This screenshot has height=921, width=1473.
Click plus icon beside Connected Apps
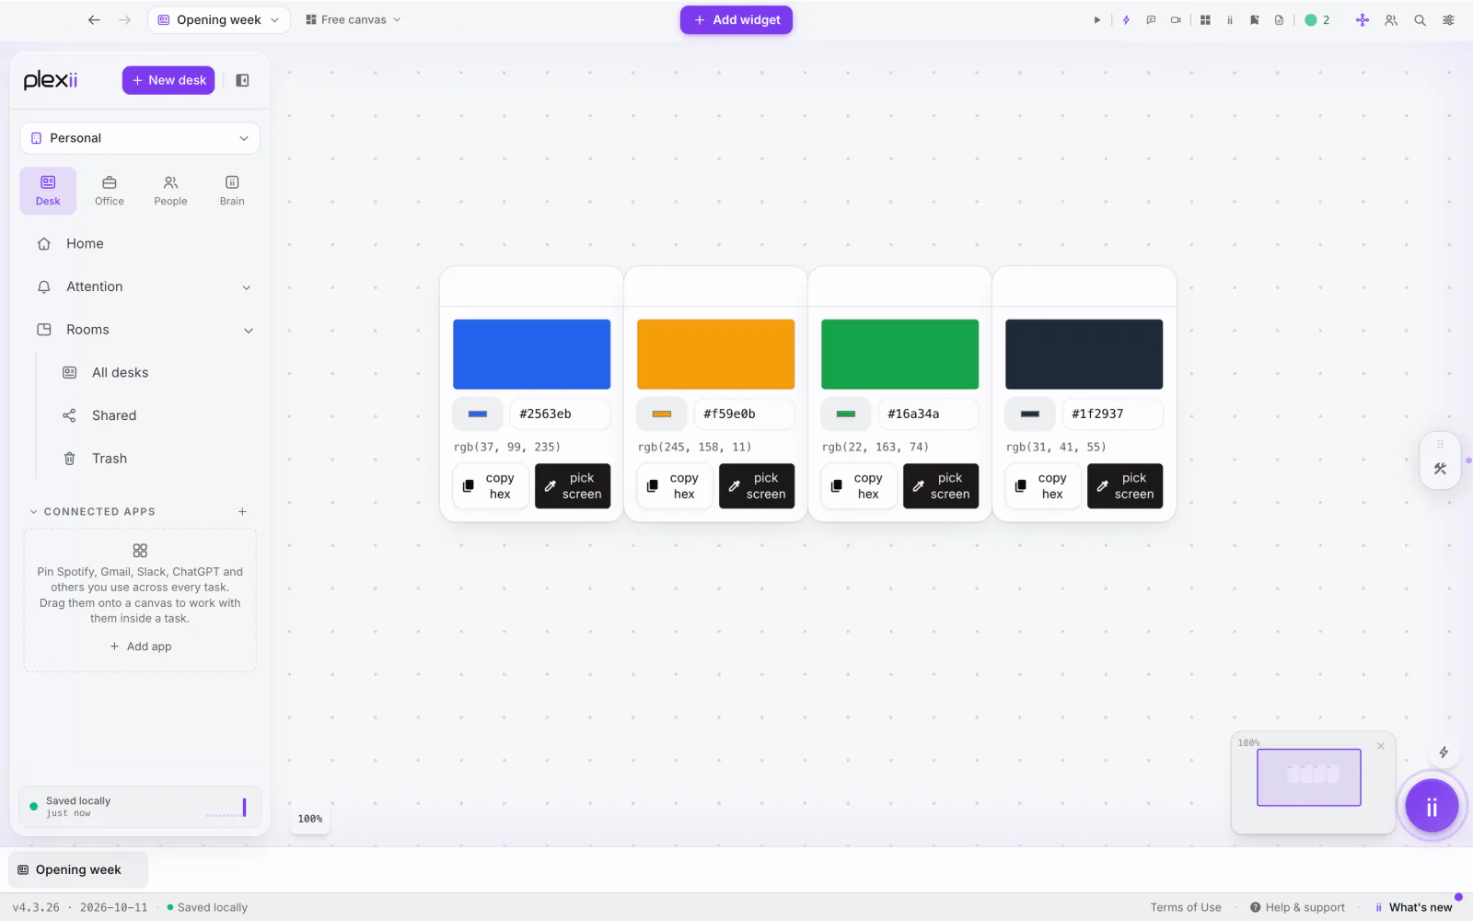pos(243,512)
